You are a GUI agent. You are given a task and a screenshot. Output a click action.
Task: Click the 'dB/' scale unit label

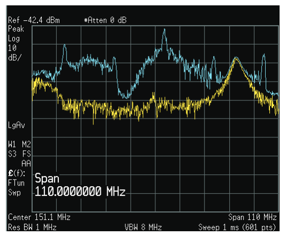(15, 58)
